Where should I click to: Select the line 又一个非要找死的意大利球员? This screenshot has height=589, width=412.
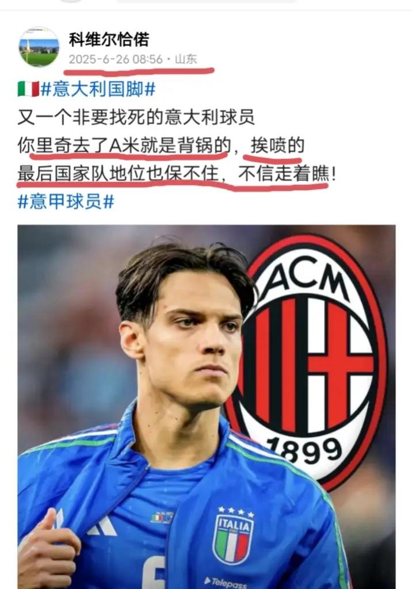136,117
